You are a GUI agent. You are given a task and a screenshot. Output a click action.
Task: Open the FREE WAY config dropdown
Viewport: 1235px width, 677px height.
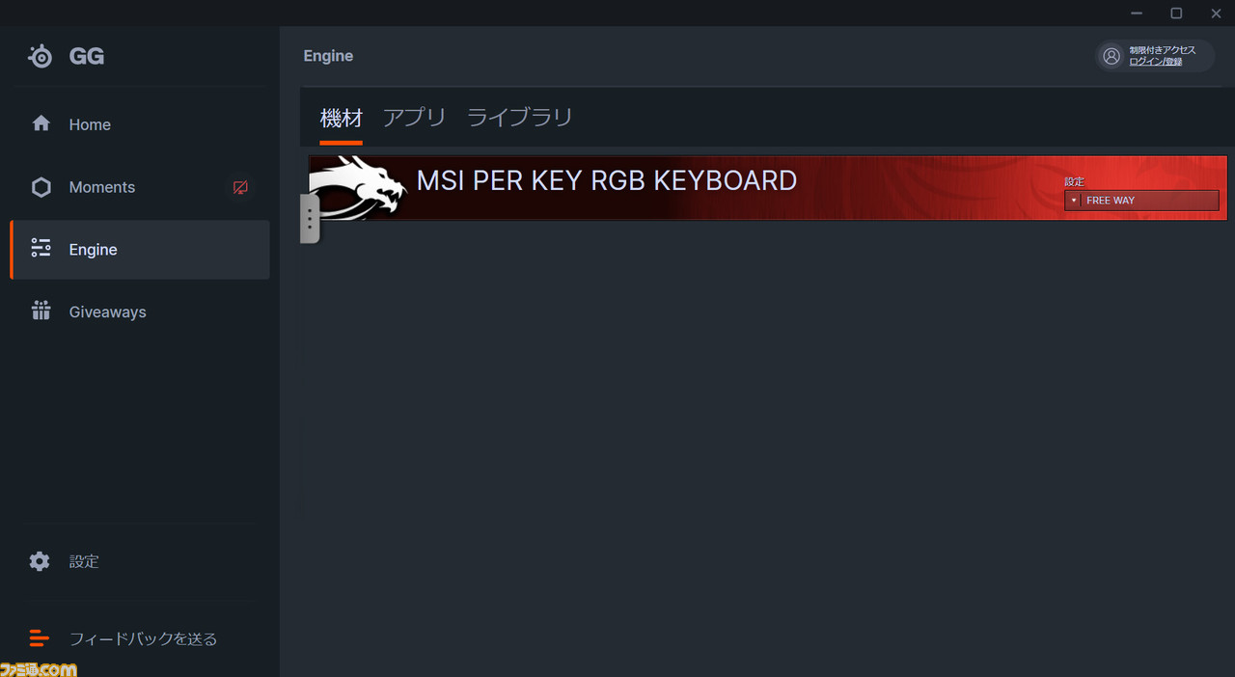click(x=1141, y=201)
